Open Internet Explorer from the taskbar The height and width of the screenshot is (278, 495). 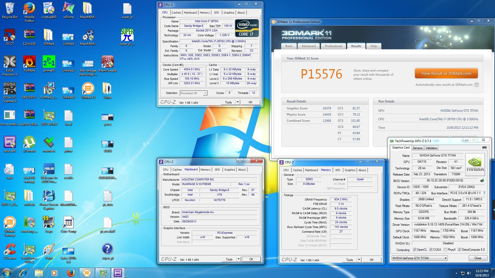(23, 273)
